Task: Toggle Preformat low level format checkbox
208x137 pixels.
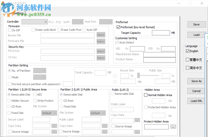Action: tap(118, 27)
